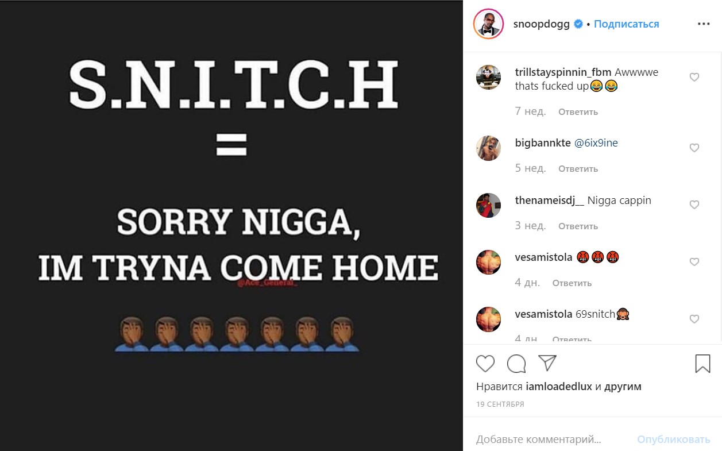Share the post via paper plane icon
This screenshot has width=722, height=451.
(x=547, y=363)
